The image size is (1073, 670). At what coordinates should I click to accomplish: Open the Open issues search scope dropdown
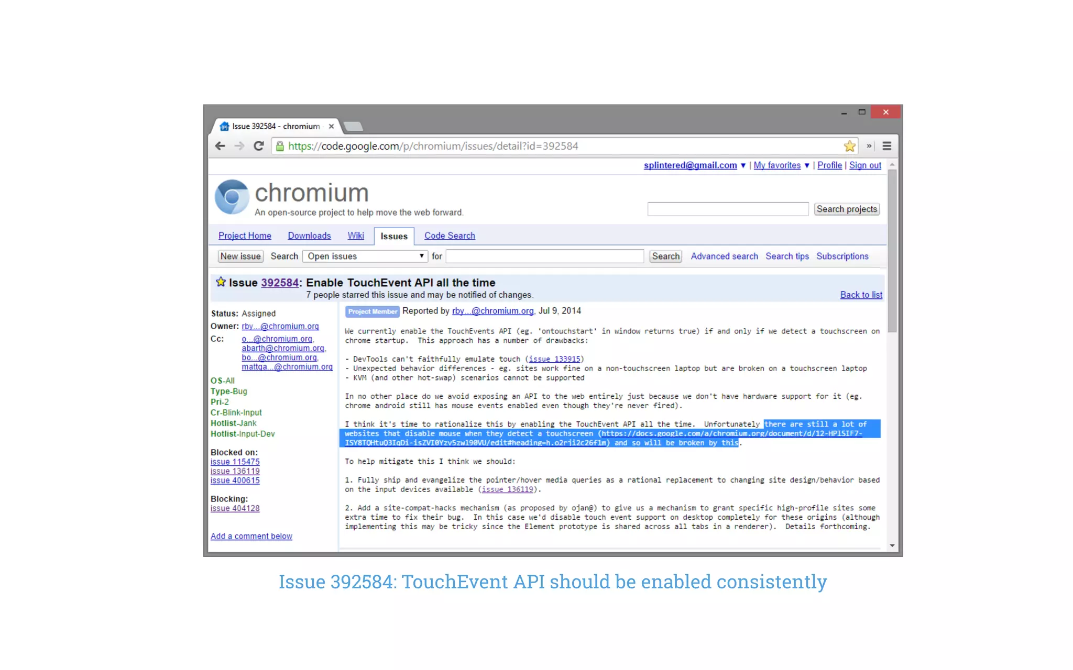tap(365, 256)
